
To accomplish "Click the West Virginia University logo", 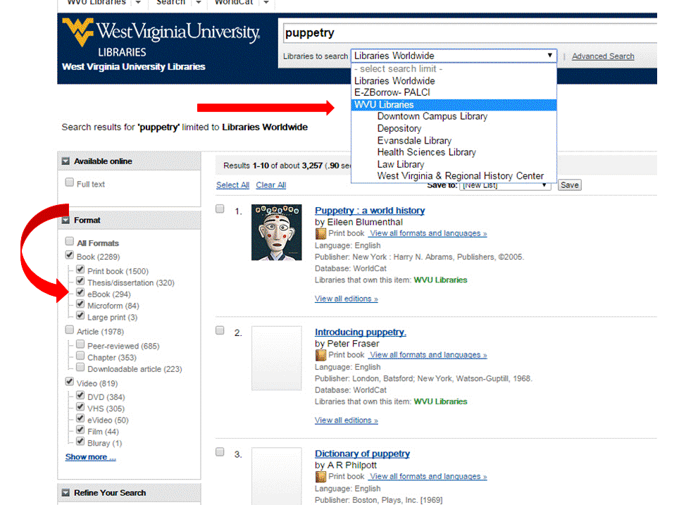I will [x=161, y=37].
